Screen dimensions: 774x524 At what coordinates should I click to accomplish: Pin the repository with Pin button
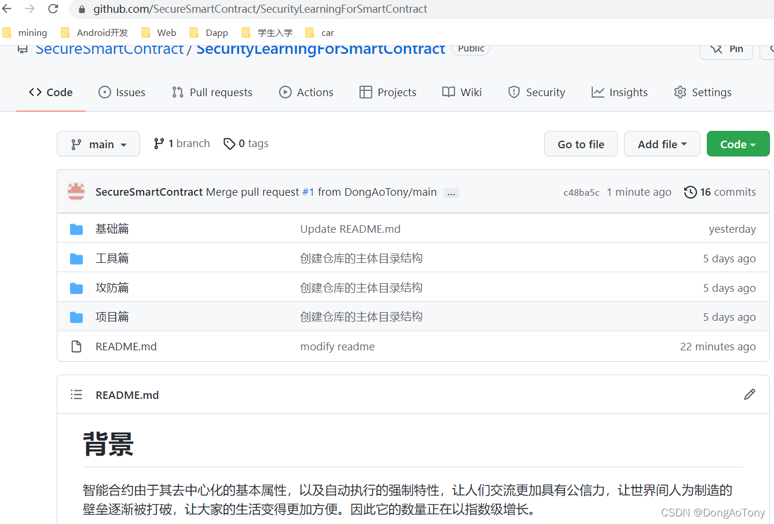click(727, 50)
